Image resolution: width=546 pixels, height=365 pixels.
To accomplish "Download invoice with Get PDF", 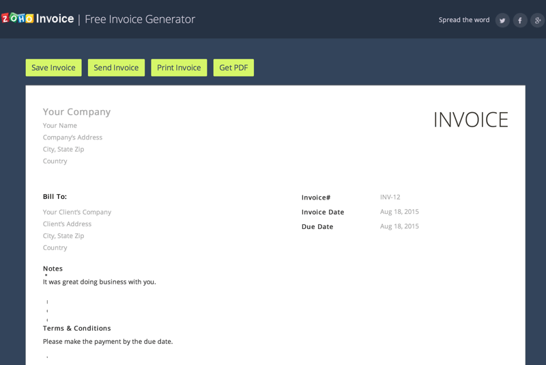I will pos(233,68).
